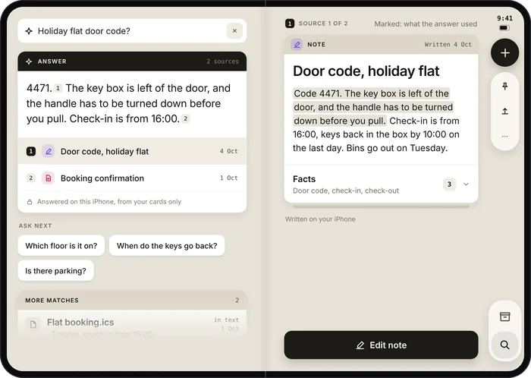The image size is (531, 378).
Task: Open citation 1 after "4471."
Action: [58, 88]
